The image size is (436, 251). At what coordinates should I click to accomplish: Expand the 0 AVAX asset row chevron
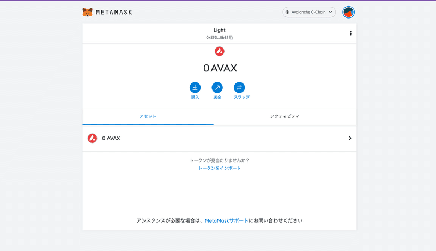click(350, 138)
